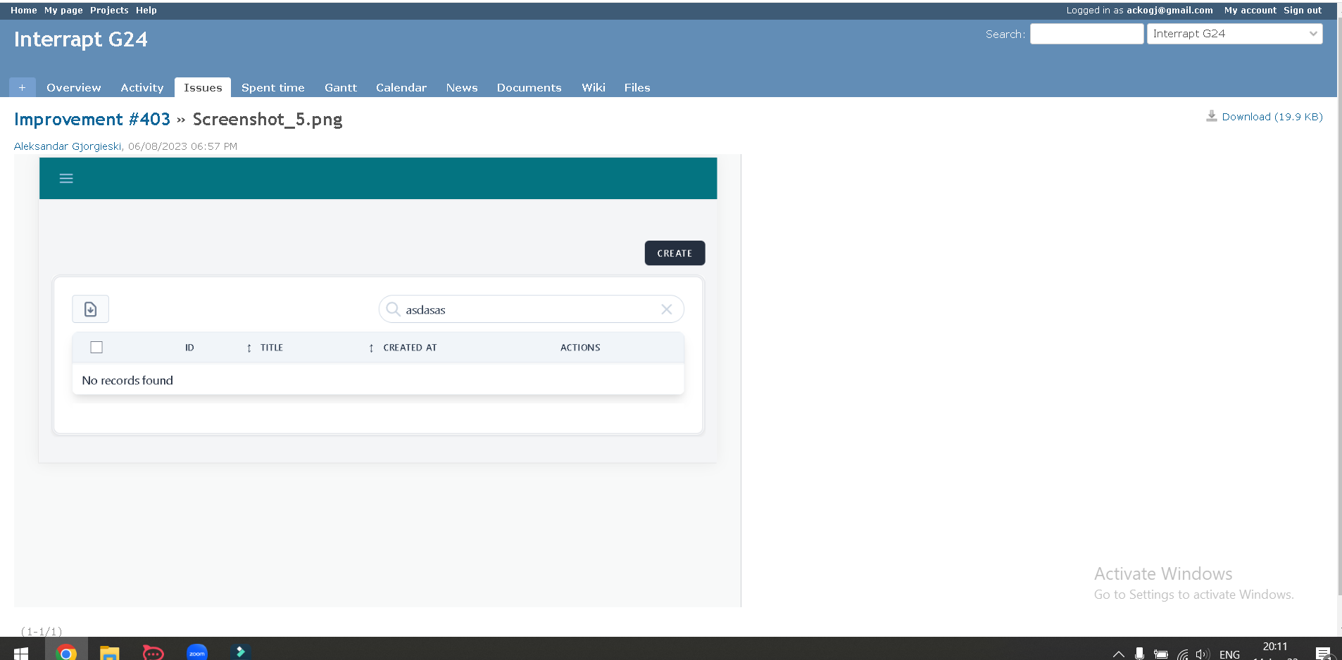This screenshot has height=660, width=1342.
Task: Click the export file icon above table
Action: click(x=91, y=310)
